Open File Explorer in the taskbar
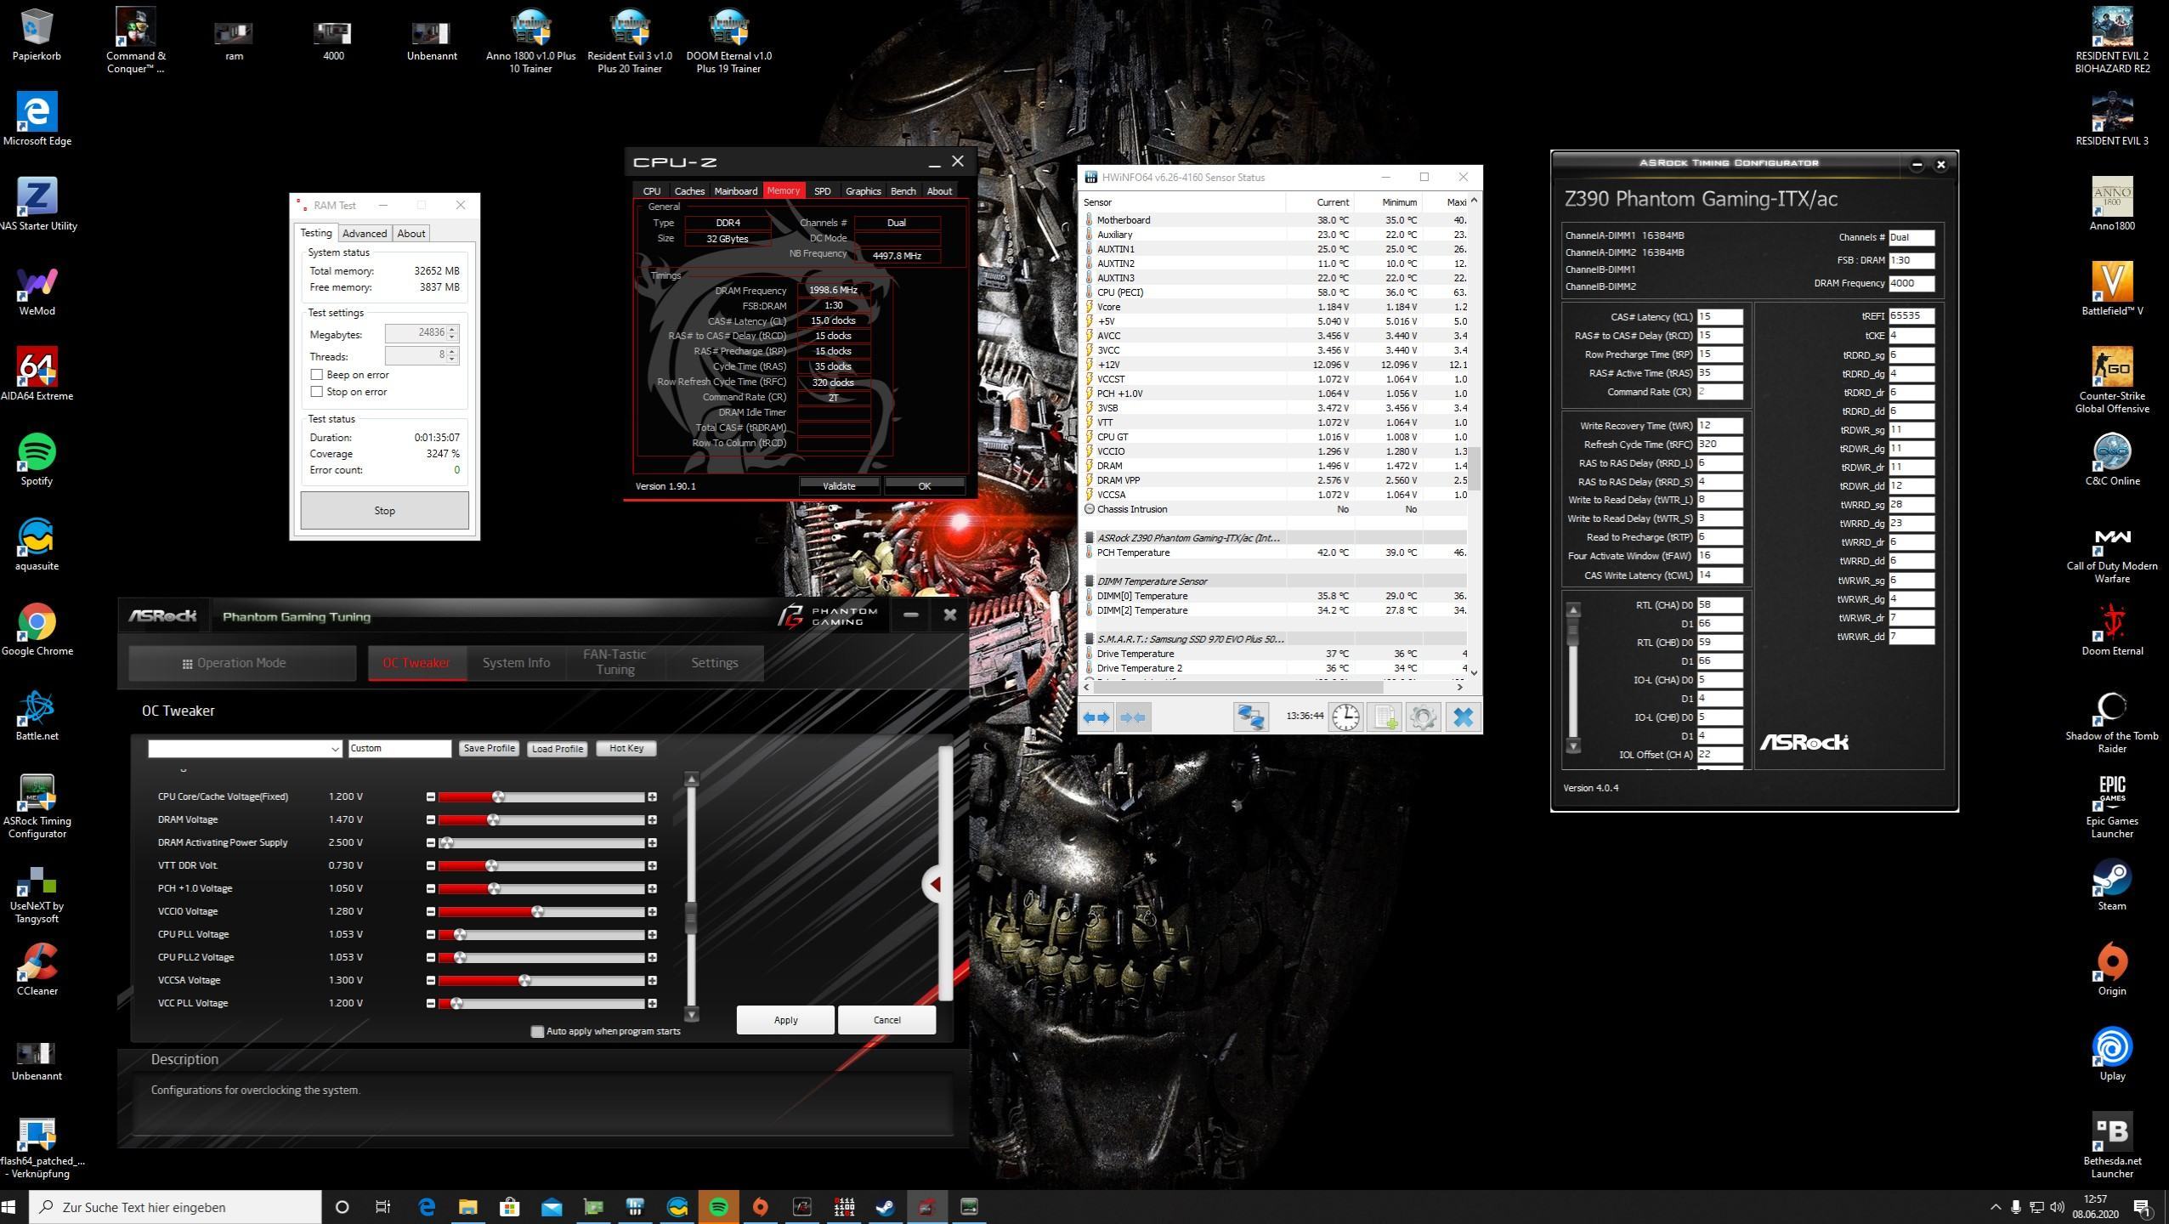Image resolution: width=2169 pixels, height=1224 pixels. tap(468, 1207)
